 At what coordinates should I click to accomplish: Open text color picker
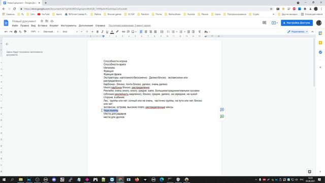[x=112, y=32]
